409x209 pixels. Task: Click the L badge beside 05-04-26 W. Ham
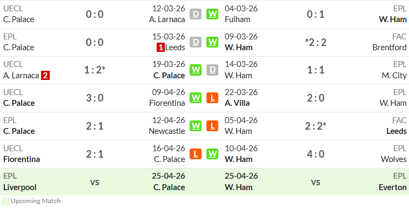(x=212, y=126)
